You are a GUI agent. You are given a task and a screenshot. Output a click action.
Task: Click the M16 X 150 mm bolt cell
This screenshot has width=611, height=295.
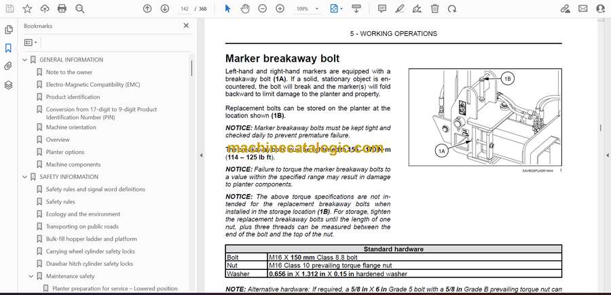pos(415,258)
